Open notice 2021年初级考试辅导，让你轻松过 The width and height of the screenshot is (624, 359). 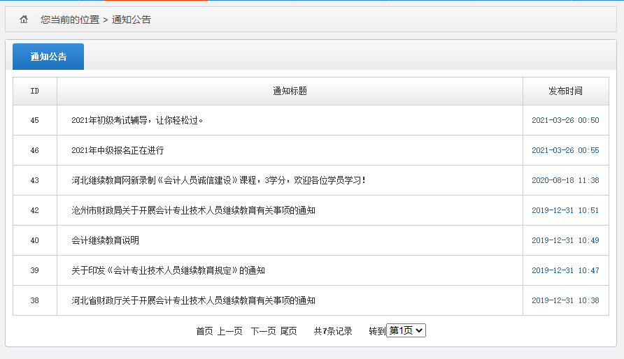(137, 120)
